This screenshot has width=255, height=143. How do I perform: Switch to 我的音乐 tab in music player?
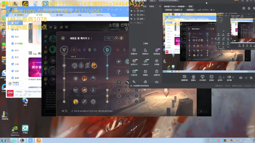coord(19,15)
